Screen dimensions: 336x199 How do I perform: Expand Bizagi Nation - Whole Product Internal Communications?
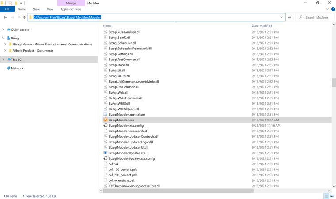(5, 44)
